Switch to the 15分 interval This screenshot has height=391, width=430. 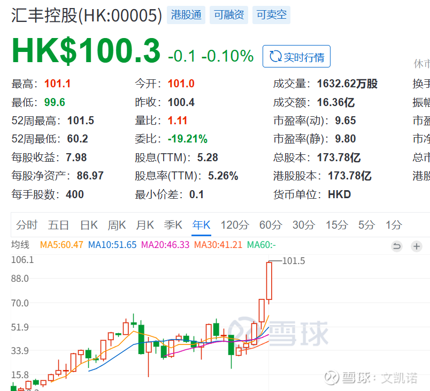[x=337, y=225]
